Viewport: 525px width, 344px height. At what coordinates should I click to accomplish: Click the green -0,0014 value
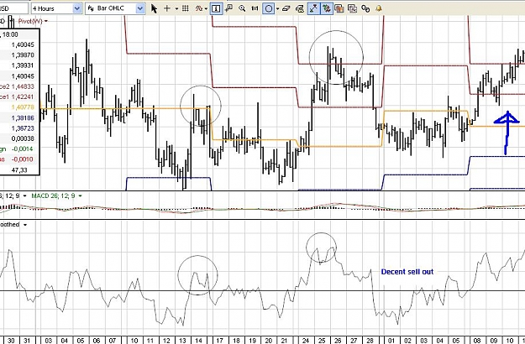pos(24,149)
